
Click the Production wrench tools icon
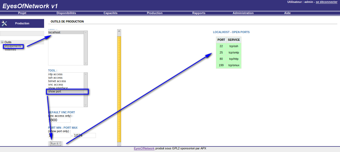tap(4, 23)
